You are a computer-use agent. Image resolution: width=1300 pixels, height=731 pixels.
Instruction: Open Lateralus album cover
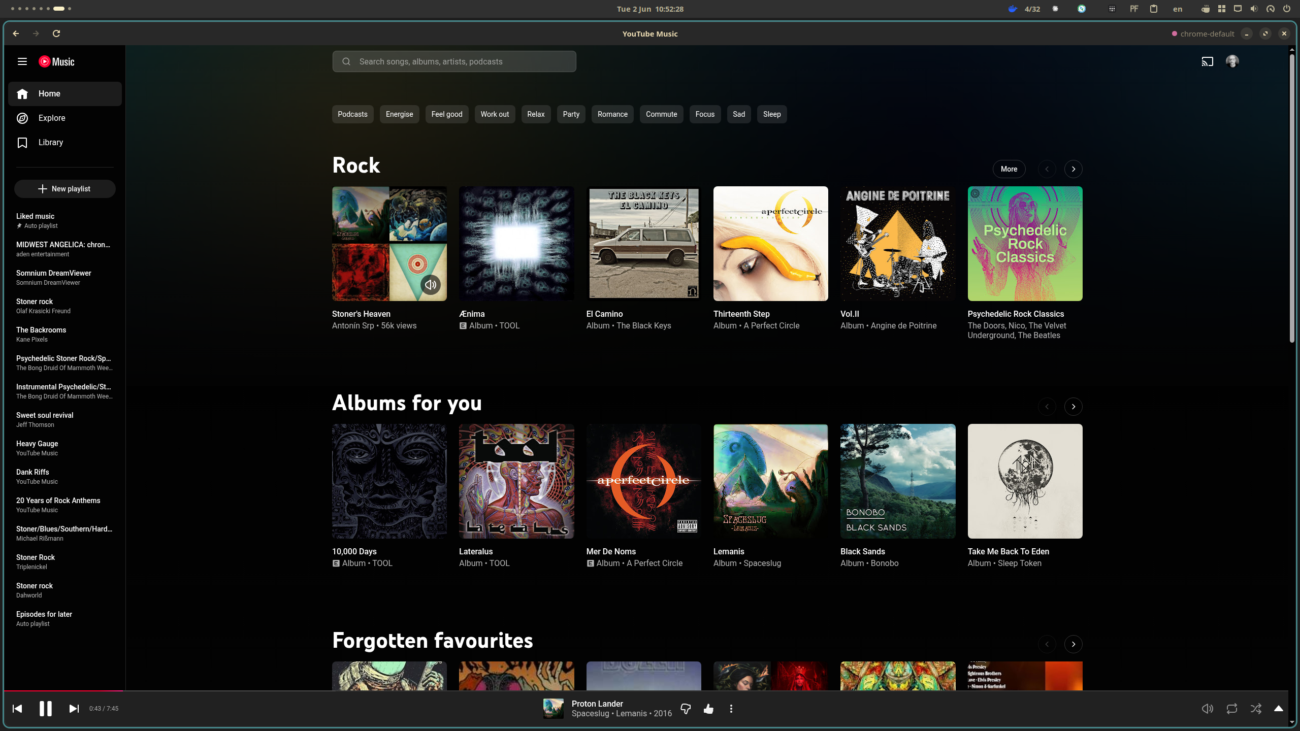click(516, 481)
